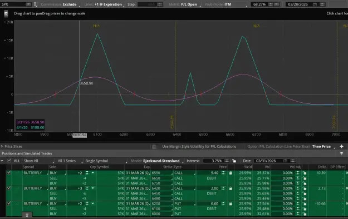The width and height of the screenshot is (348, 219).
Task: Uncheck the 6550 CALL butterfly row
Action: (x=9, y=172)
